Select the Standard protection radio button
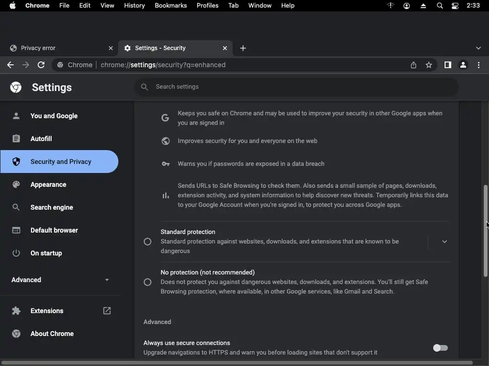Screen dimensions: 489x366 (148, 242)
